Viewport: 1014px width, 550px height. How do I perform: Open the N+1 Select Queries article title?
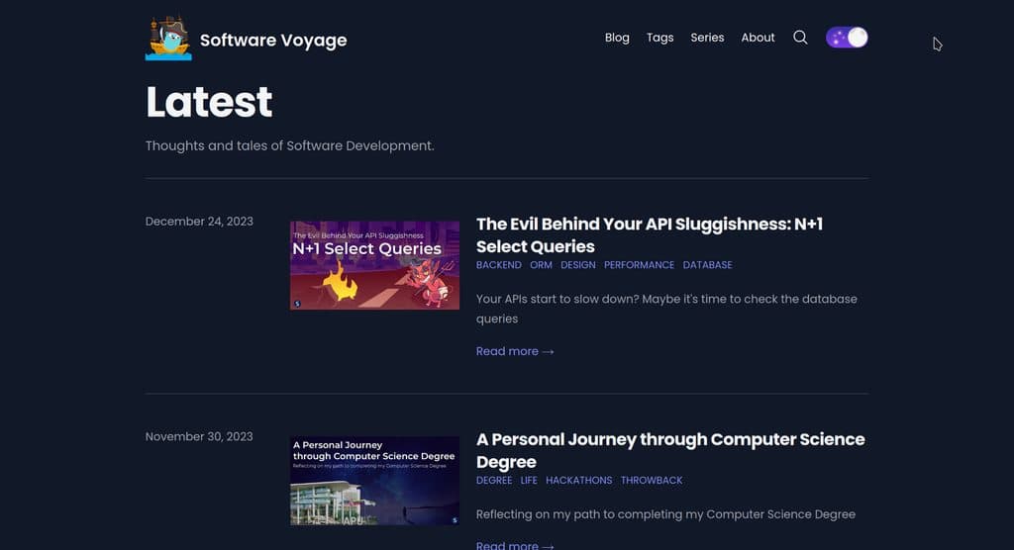pyautogui.click(x=649, y=235)
